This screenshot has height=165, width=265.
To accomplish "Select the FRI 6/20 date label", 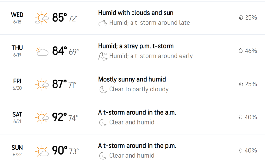I will [x=17, y=84].
